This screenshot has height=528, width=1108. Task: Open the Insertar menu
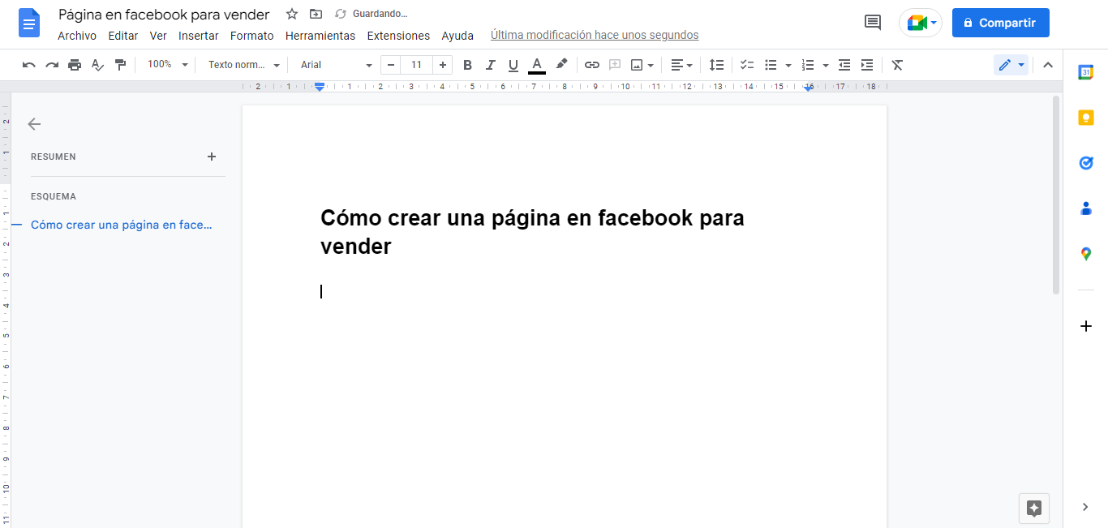tap(199, 36)
